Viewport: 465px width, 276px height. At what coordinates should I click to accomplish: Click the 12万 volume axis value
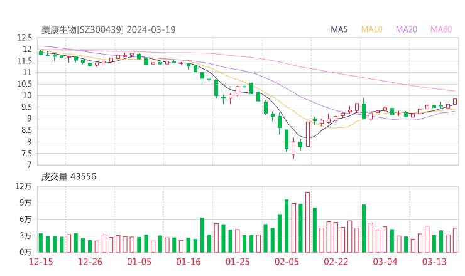click(x=23, y=186)
